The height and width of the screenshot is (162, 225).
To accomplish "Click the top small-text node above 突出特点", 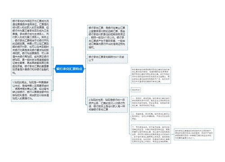I will (151, 76).
